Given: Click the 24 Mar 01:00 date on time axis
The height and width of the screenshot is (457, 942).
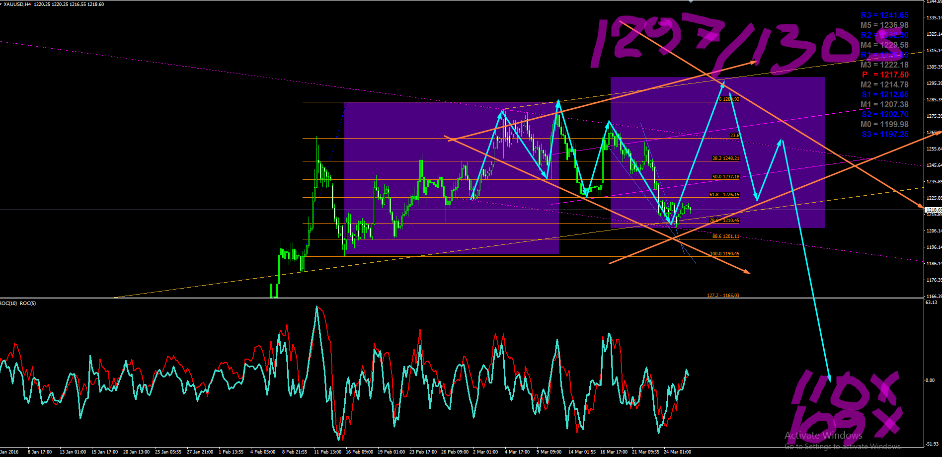Looking at the screenshot, I should point(677,452).
